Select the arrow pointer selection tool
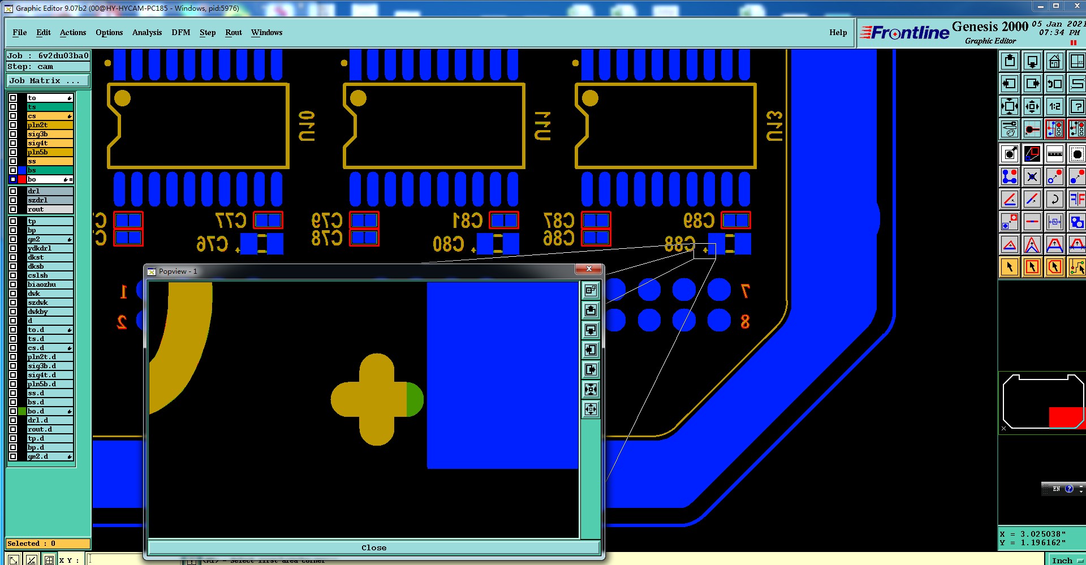Image resolution: width=1086 pixels, height=565 pixels. [x=1010, y=267]
